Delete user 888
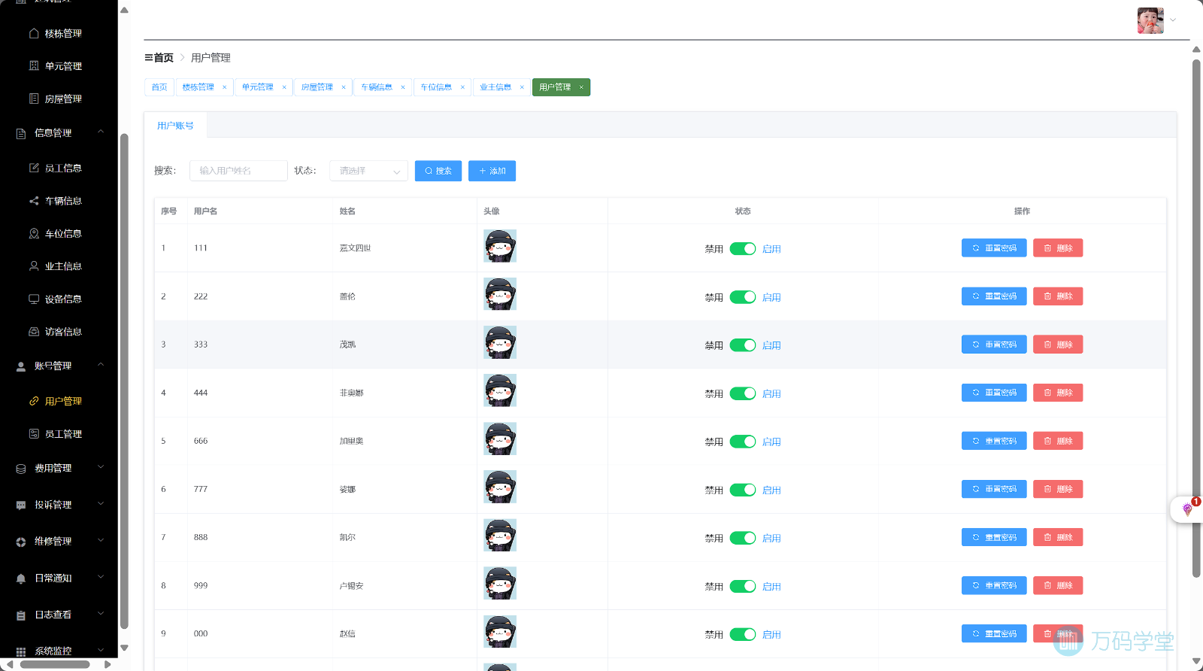 tap(1058, 537)
